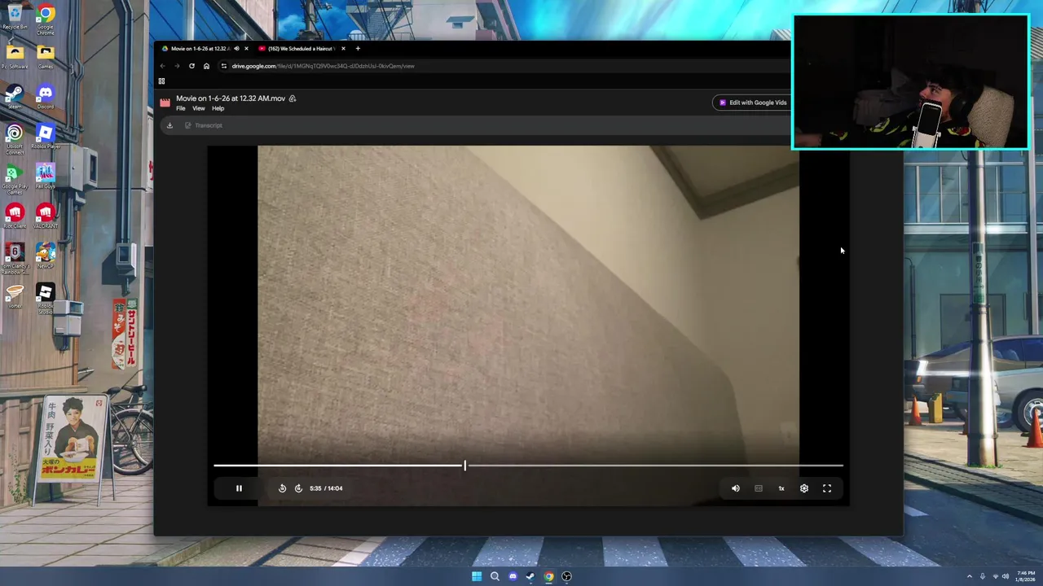1043x586 pixels.
Task: Launch Discord desktop shortcut
Action: tap(46, 96)
